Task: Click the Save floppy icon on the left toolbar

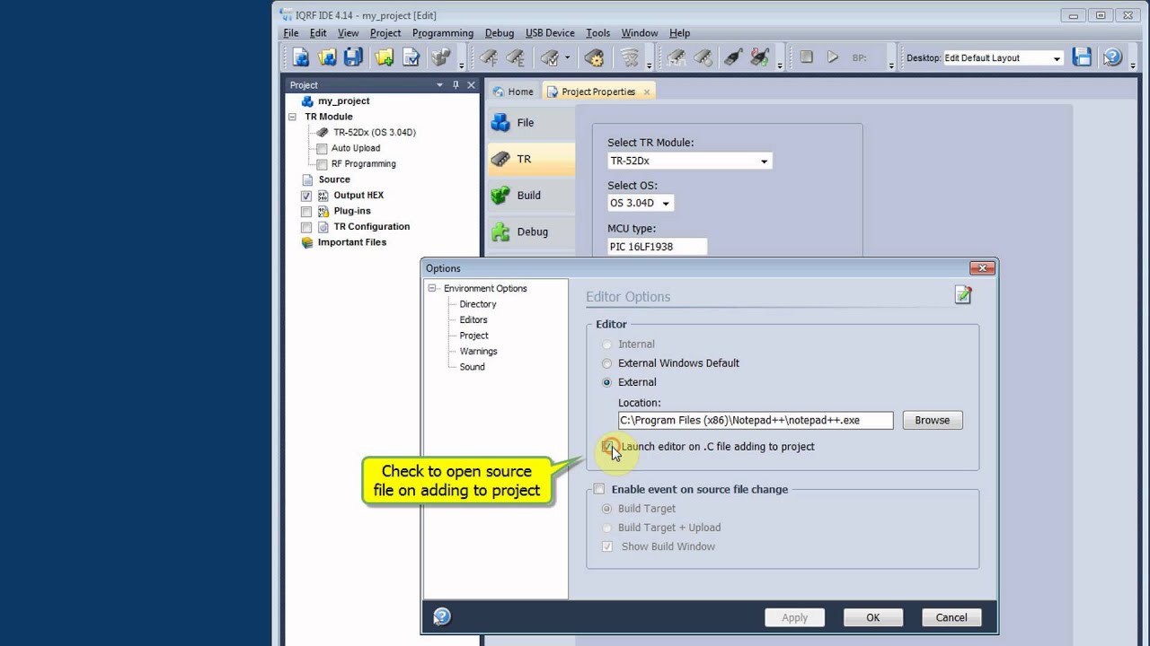Action: 353,57
